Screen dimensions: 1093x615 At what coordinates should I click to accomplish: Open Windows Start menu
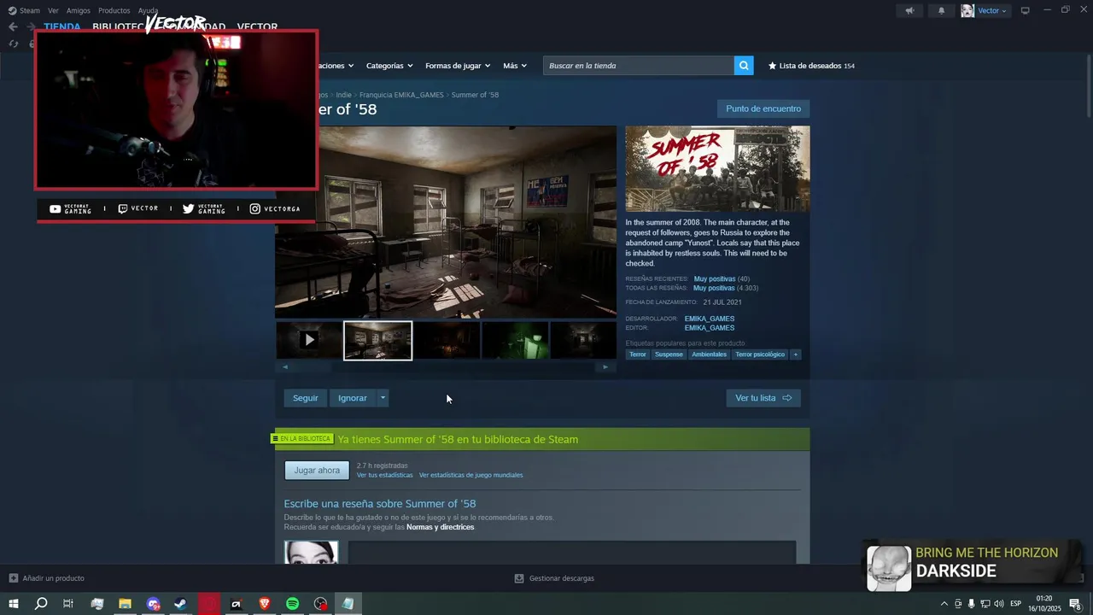(x=13, y=604)
